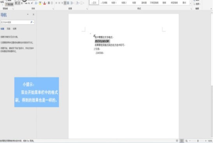Select the 正文 (Normal) style
213x143 pixels.
(x=94, y=3)
